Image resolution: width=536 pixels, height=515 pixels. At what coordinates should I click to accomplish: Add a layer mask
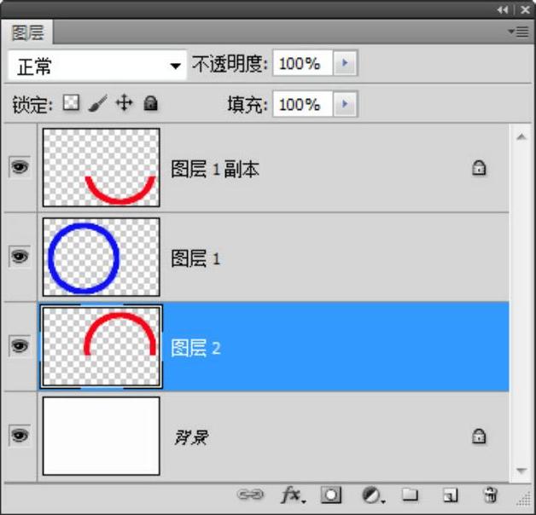point(331,495)
